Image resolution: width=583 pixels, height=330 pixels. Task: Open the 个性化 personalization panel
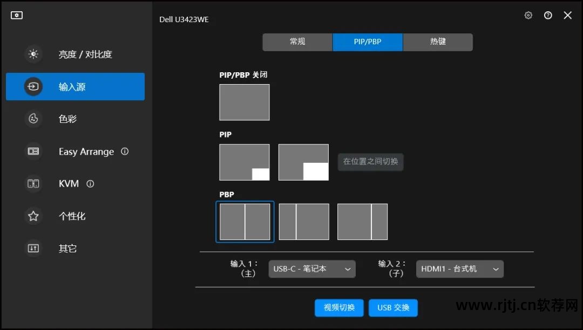pyautogui.click(x=33, y=216)
